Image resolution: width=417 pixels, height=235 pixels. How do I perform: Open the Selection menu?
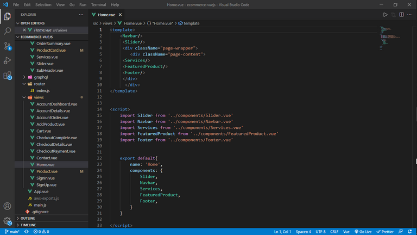(x=43, y=4)
